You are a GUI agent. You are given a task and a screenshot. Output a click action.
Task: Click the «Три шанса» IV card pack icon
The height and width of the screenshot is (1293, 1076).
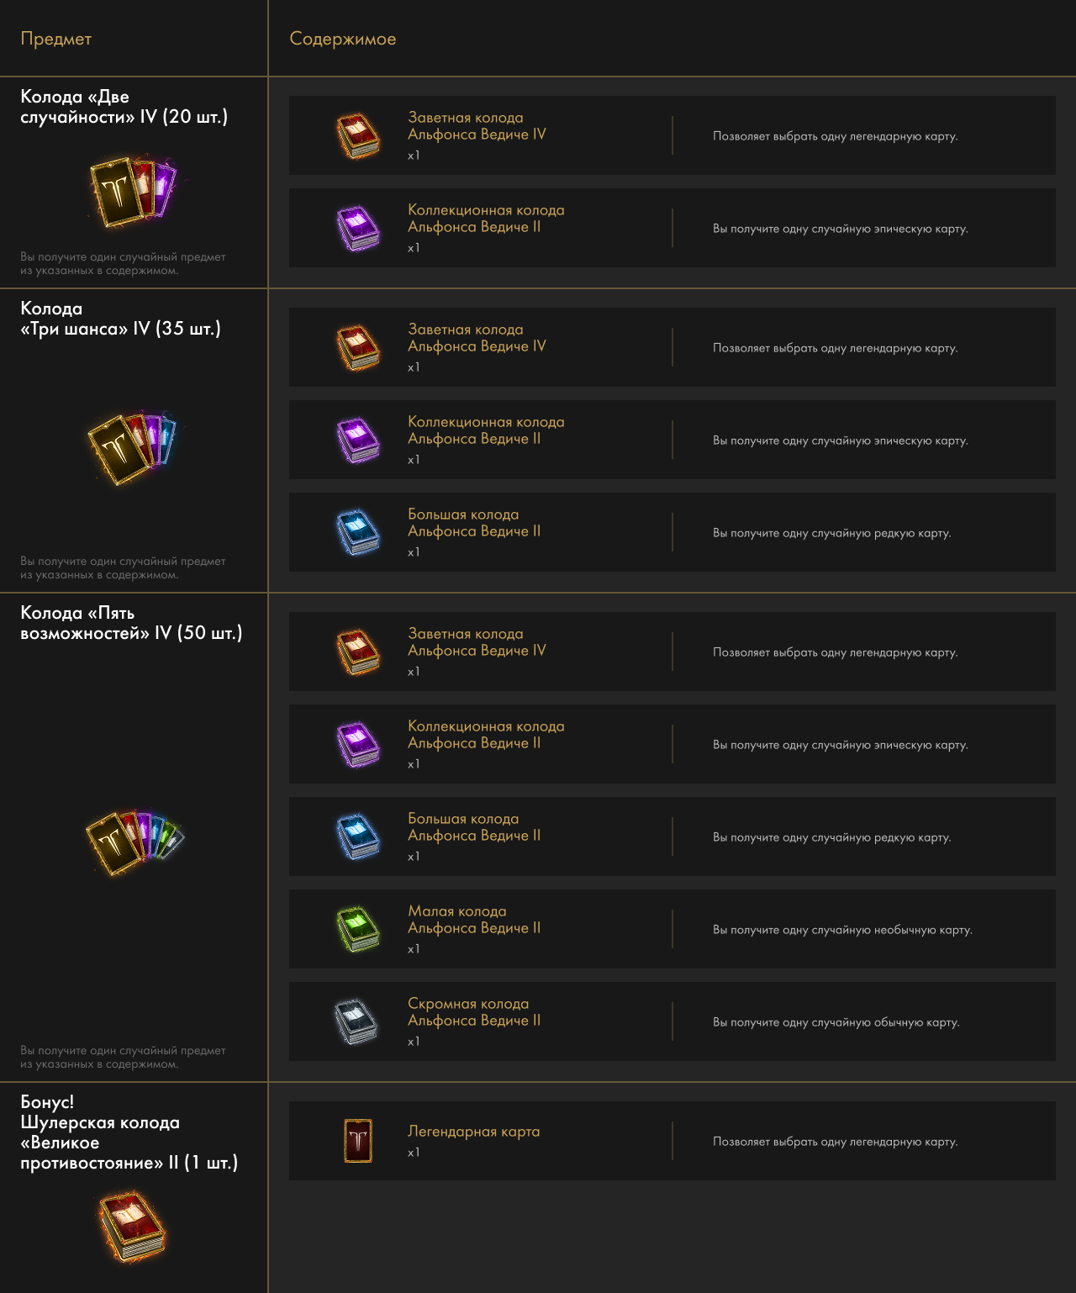pyautogui.click(x=131, y=446)
